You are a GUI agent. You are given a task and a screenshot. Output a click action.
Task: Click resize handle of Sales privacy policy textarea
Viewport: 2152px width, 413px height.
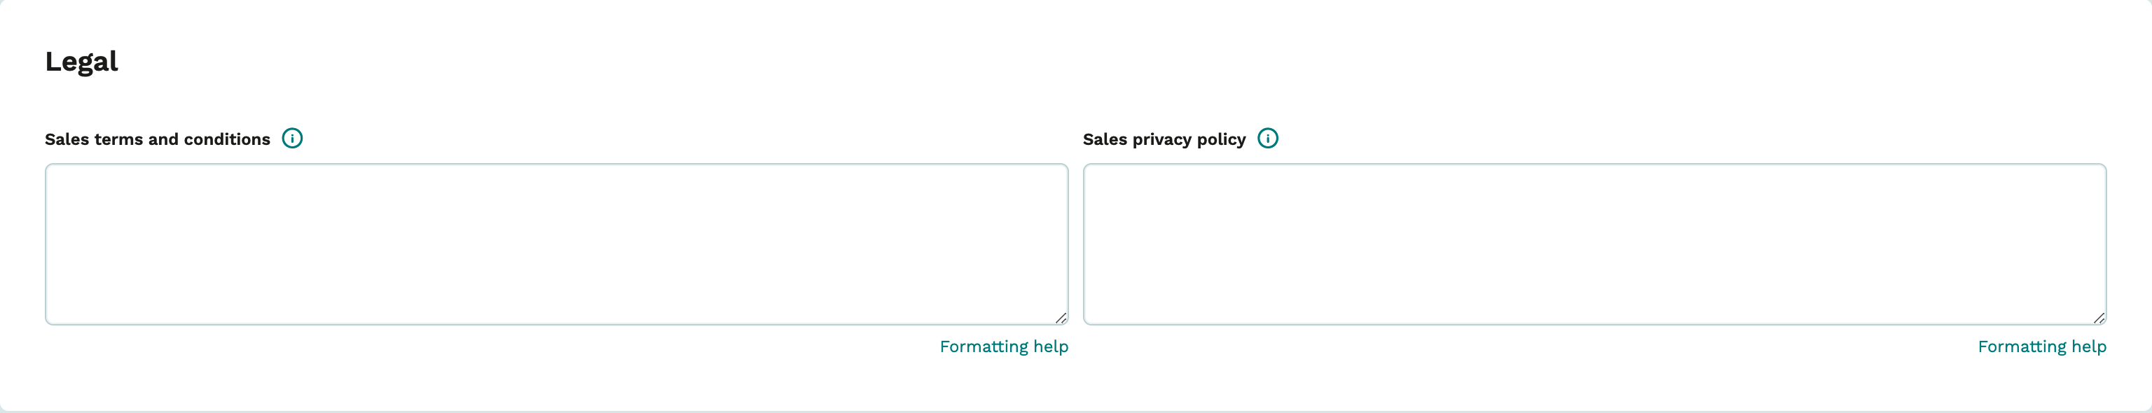pos(2099,317)
